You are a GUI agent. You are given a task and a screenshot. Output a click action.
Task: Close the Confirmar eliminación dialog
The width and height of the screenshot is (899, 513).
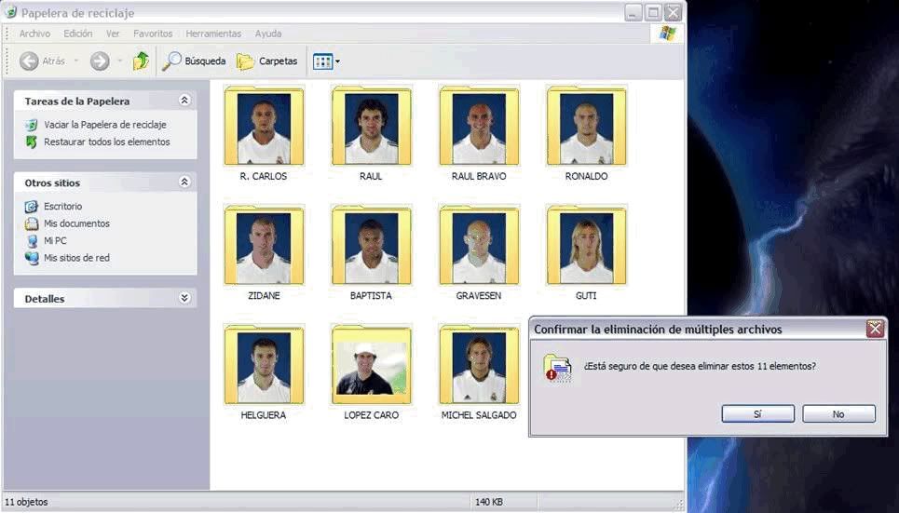[875, 329]
